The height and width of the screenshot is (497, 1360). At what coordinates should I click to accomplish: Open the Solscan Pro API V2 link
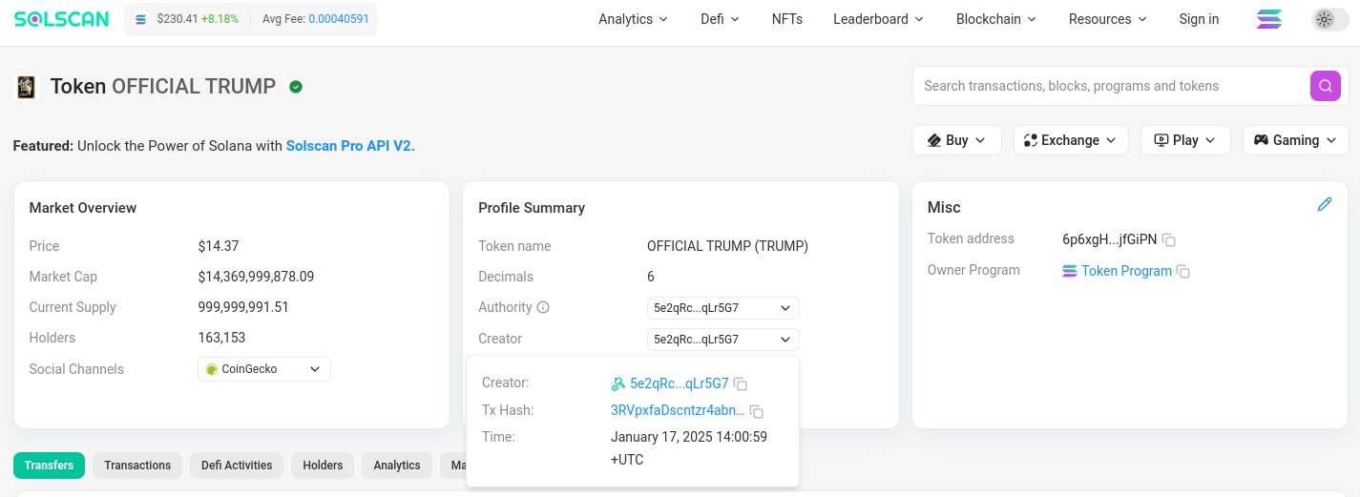[350, 146]
